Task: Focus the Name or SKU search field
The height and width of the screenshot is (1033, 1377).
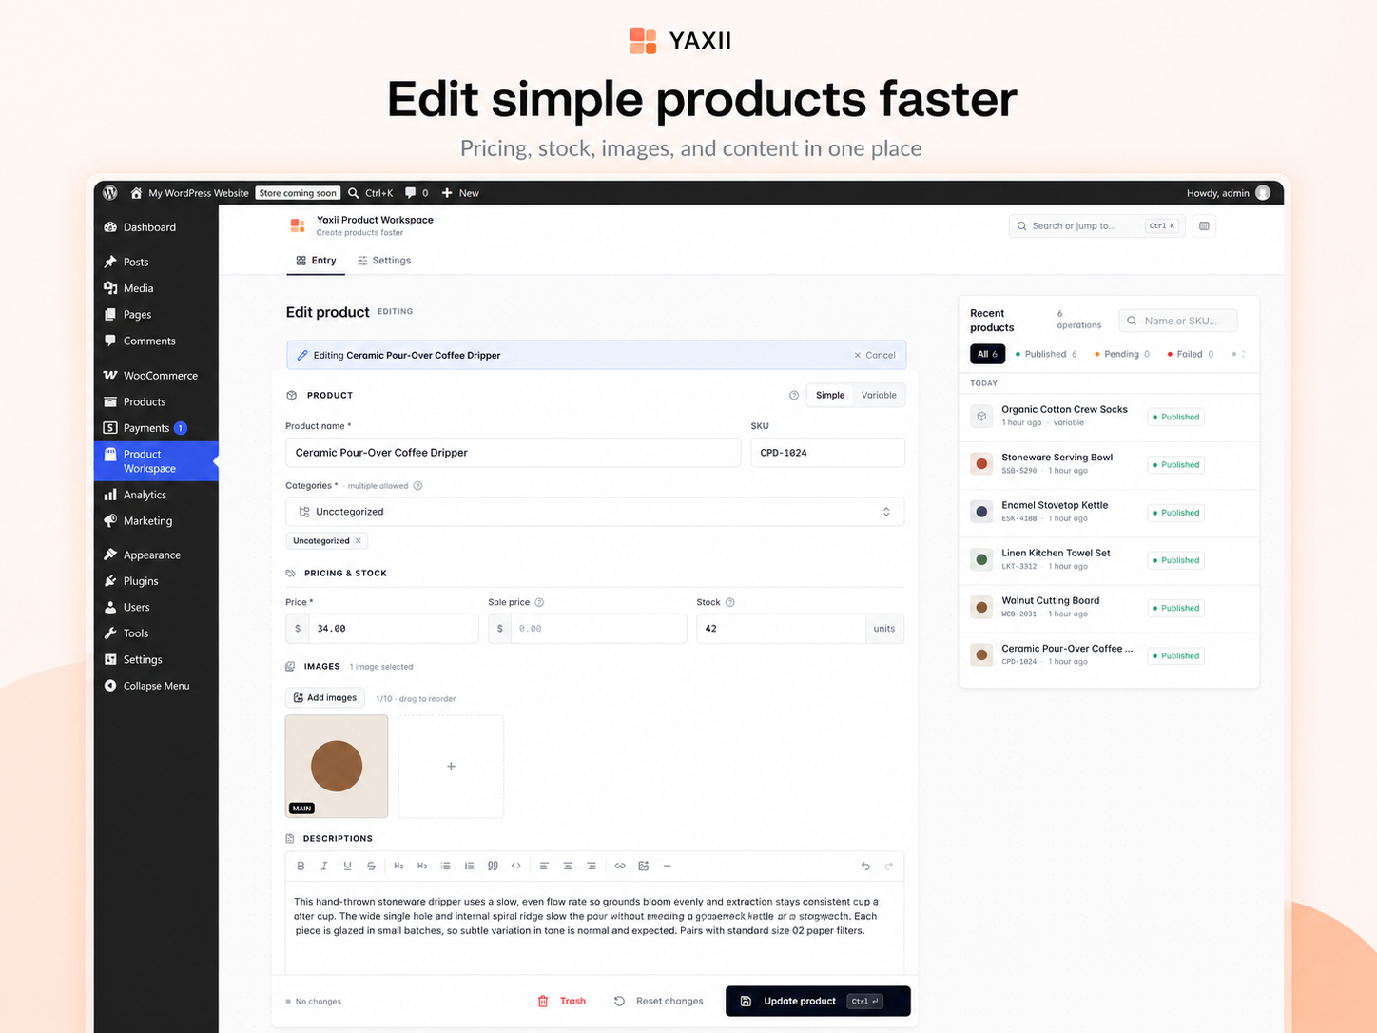Action: (x=1178, y=321)
